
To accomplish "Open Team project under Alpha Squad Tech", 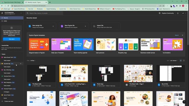I will pyautogui.click(x=7, y=60).
